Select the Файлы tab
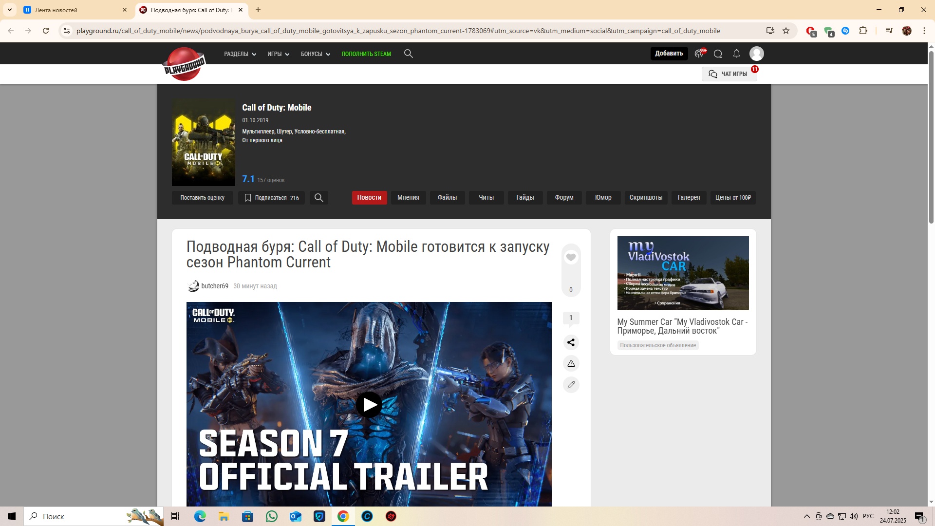The width and height of the screenshot is (935, 526). (447, 198)
